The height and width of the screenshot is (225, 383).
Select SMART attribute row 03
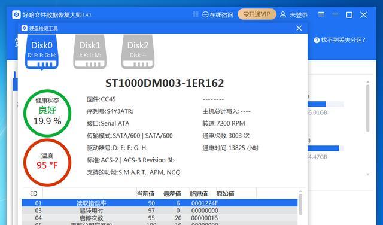[160, 211]
